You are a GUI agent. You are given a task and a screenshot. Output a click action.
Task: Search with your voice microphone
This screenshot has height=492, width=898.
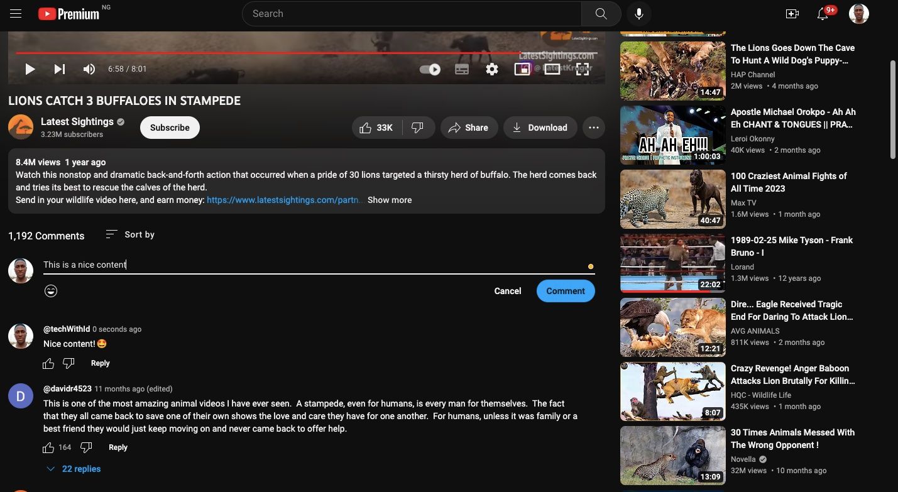tap(638, 13)
